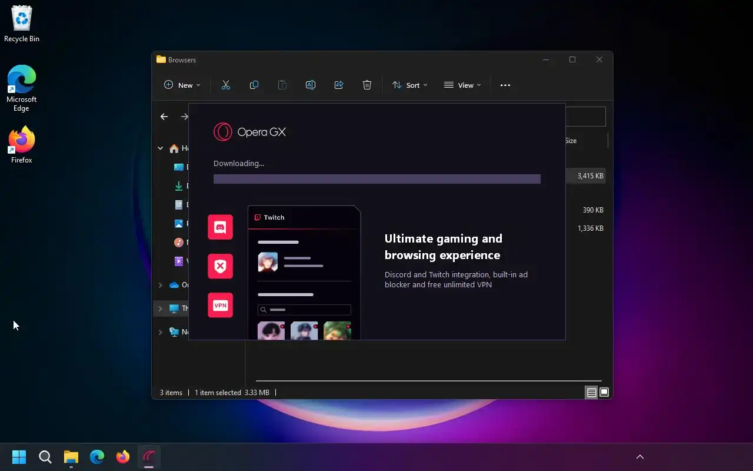753x471 pixels.
Task: Click the Paste icon in Explorer toolbar
Action: [282, 85]
